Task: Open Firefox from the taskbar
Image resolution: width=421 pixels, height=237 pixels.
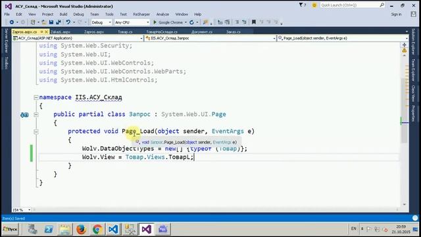Action: [81, 229]
